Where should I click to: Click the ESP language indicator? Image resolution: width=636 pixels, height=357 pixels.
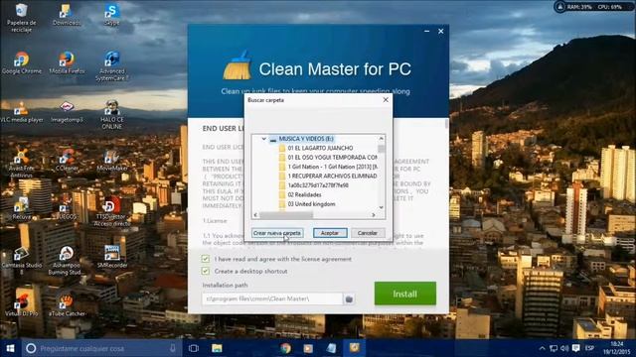click(x=589, y=348)
